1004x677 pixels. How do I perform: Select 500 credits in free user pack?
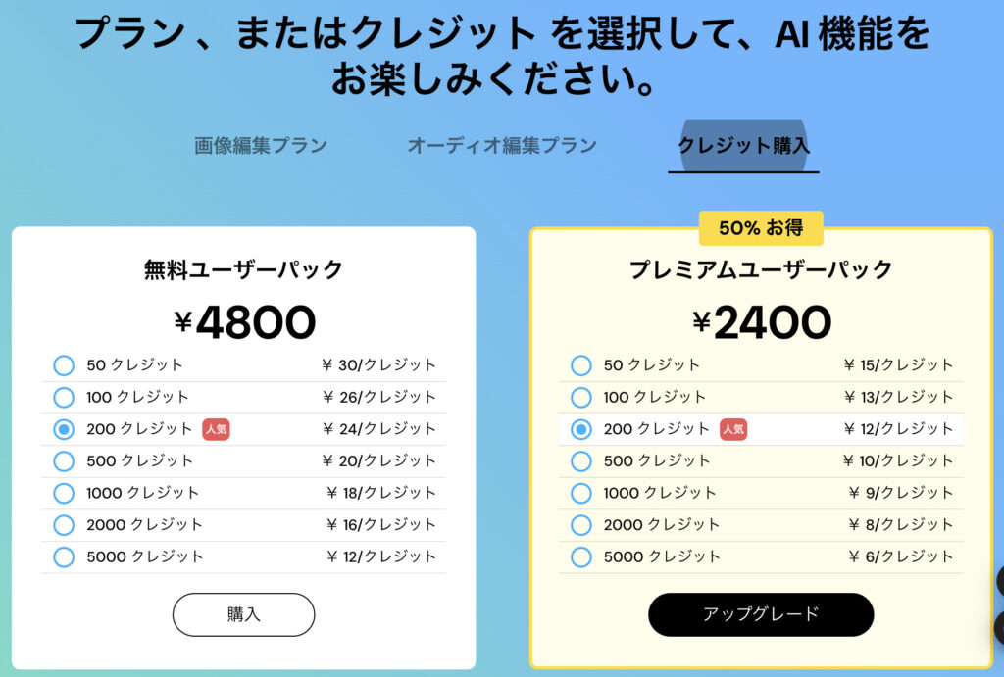click(x=64, y=460)
